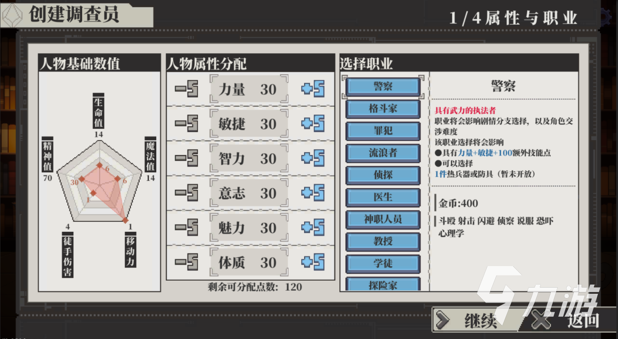Choose 侦探 in the profession list

(x=383, y=175)
